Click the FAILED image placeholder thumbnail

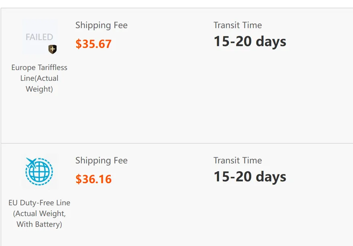point(39,37)
